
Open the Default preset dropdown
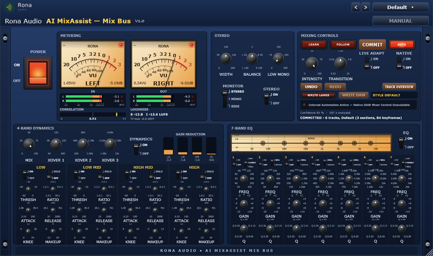pyautogui.click(x=400, y=7)
